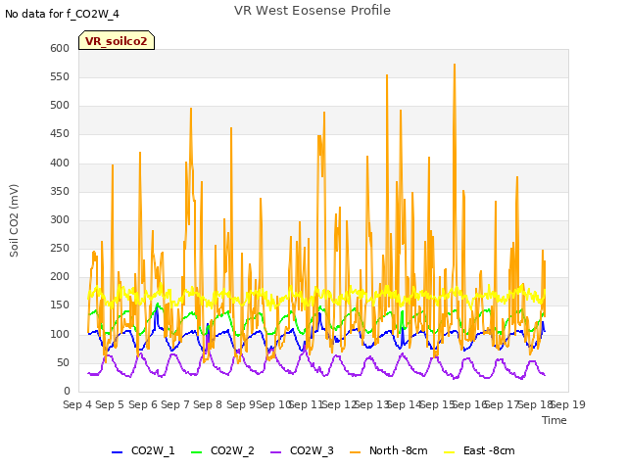Click the orange peak near 555 on Sep 13
Image resolution: width=627 pixels, height=470 pixels.
(387, 75)
